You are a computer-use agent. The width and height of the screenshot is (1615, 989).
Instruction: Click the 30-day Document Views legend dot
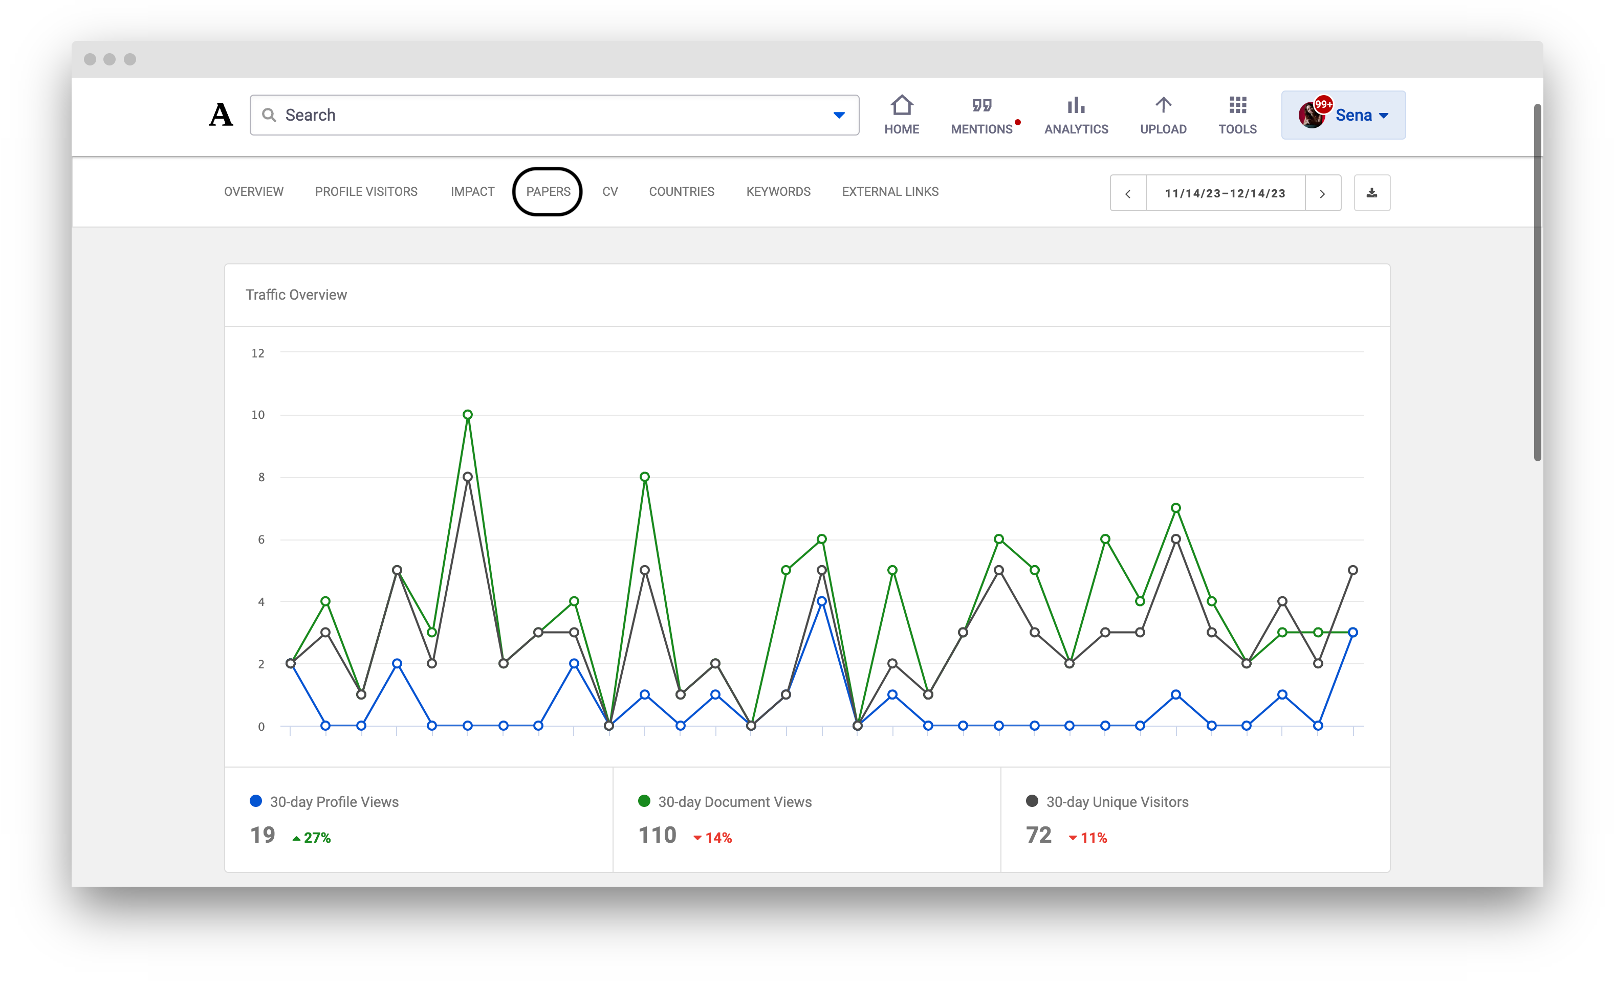point(644,801)
